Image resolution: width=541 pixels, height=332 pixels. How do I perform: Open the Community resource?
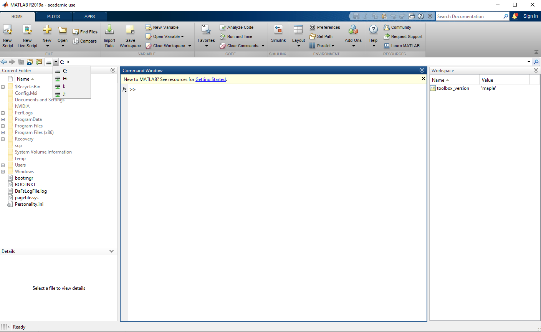click(397, 27)
